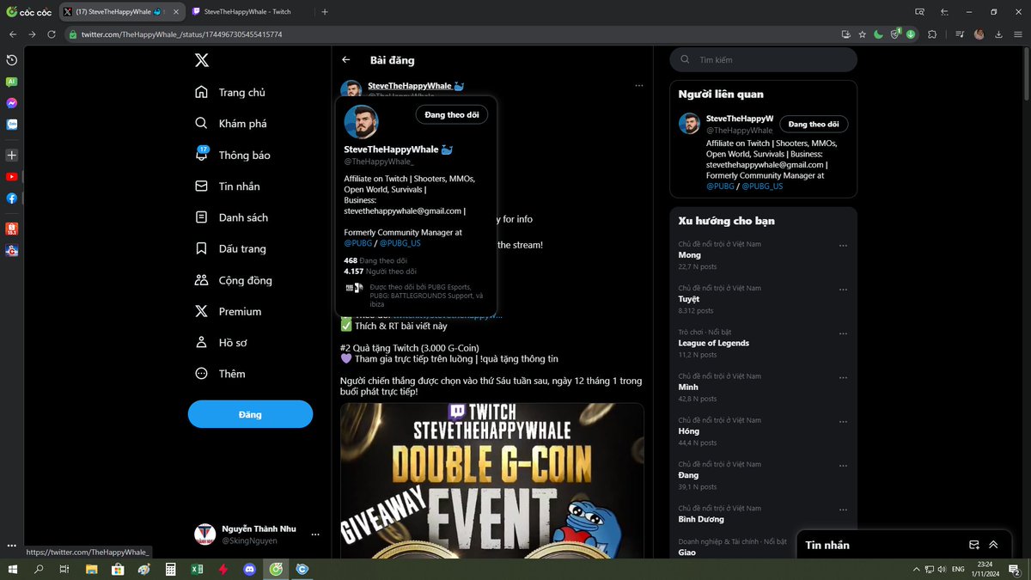This screenshot has height=580, width=1031.
Task: Click the hover card profile avatar
Action: pyautogui.click(x=361, y=122)
